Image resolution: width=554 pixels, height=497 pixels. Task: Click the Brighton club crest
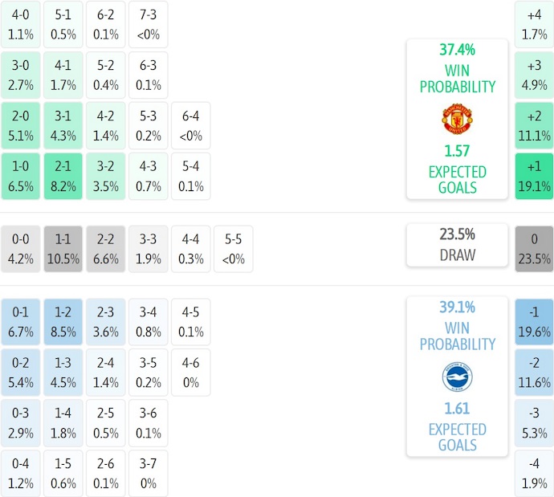(x=457, y=377)
